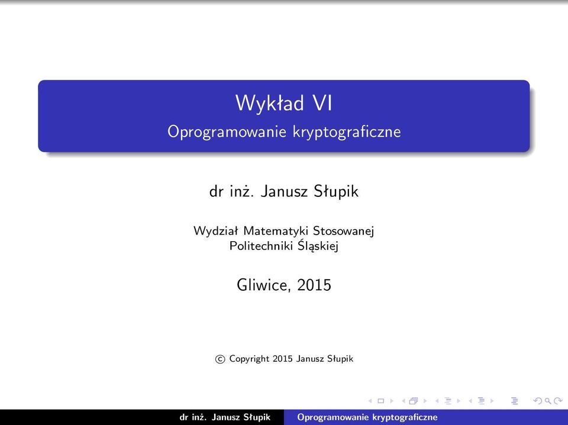The height and width of the screenshot is (425, 568).
Task: Click the go-back curved arrow icon
Action: pyautogui.click(x=538, y=401)
